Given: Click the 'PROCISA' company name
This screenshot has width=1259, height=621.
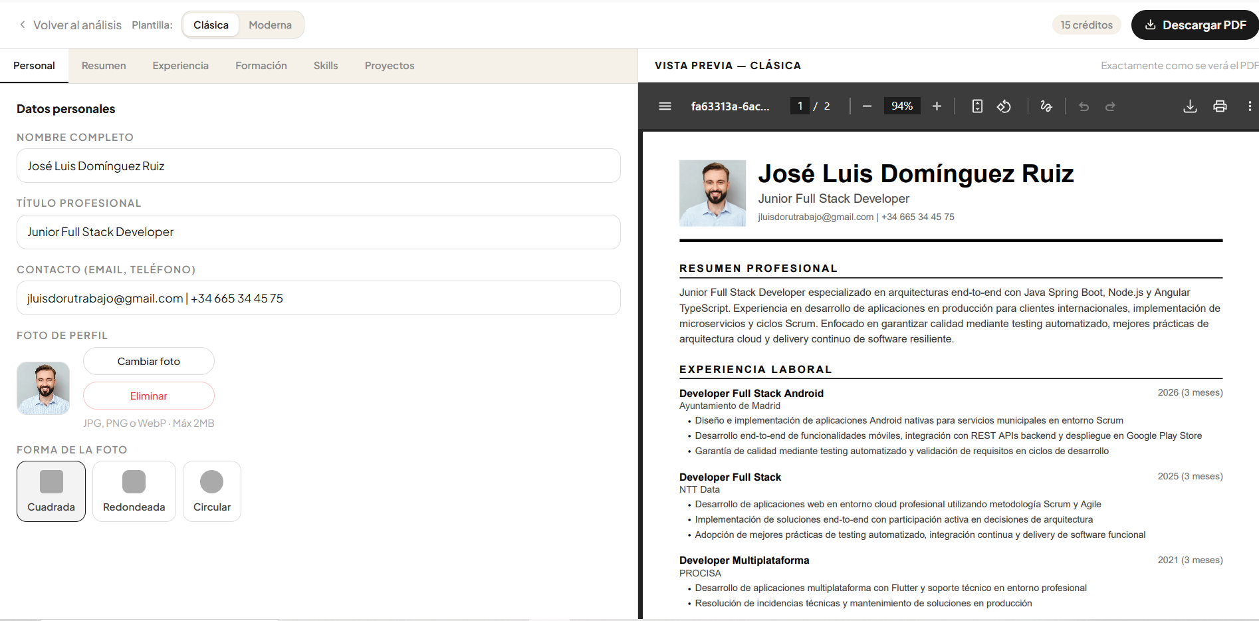Looking at the screenshot, I should click(x=700, y=573).
